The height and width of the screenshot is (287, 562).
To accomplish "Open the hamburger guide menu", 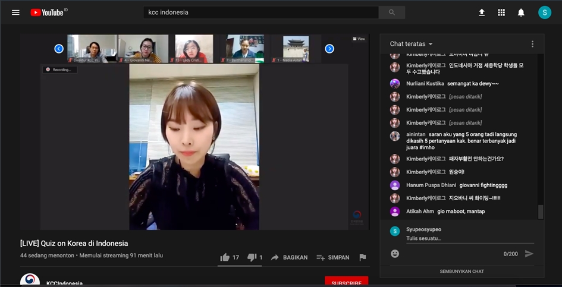I will [x=15, y=12].
